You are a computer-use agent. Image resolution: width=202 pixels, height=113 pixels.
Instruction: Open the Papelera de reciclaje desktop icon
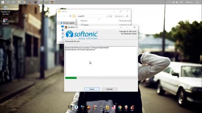5,10
